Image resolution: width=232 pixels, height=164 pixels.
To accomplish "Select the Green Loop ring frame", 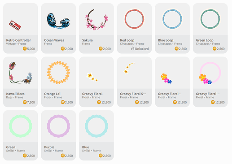I will 210,19.
